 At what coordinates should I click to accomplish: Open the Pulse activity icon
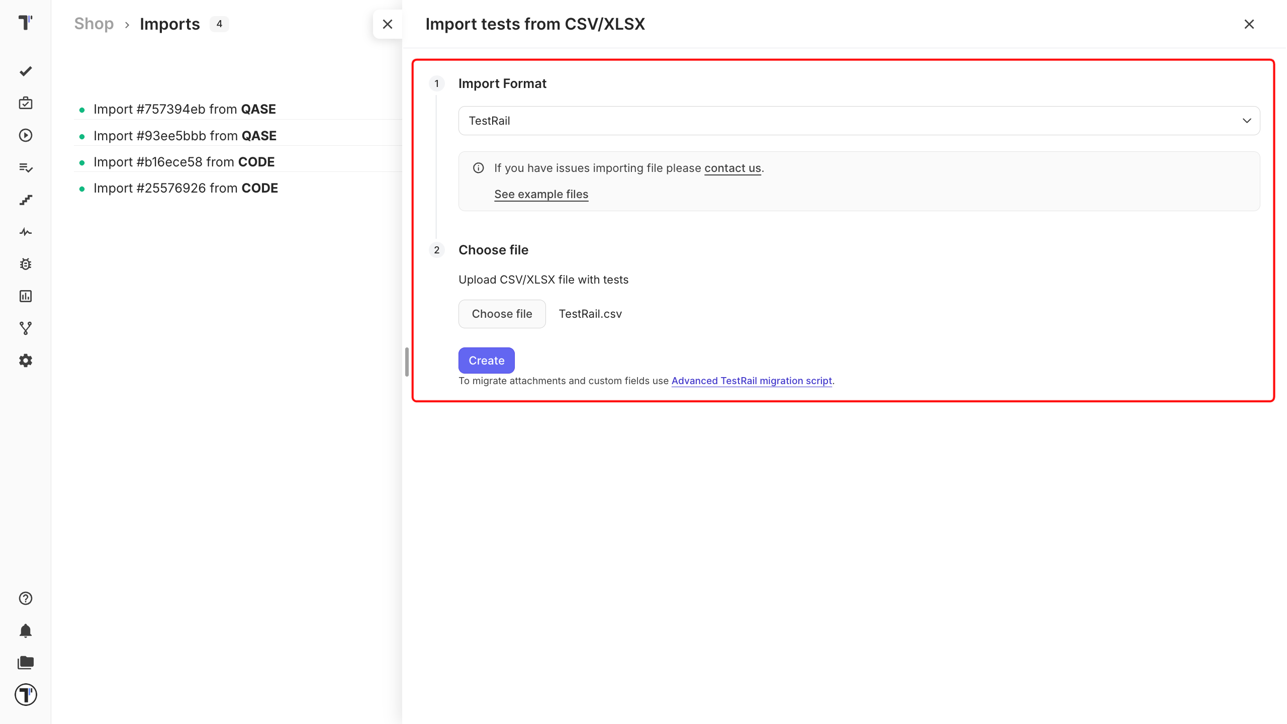coord(26,232)
